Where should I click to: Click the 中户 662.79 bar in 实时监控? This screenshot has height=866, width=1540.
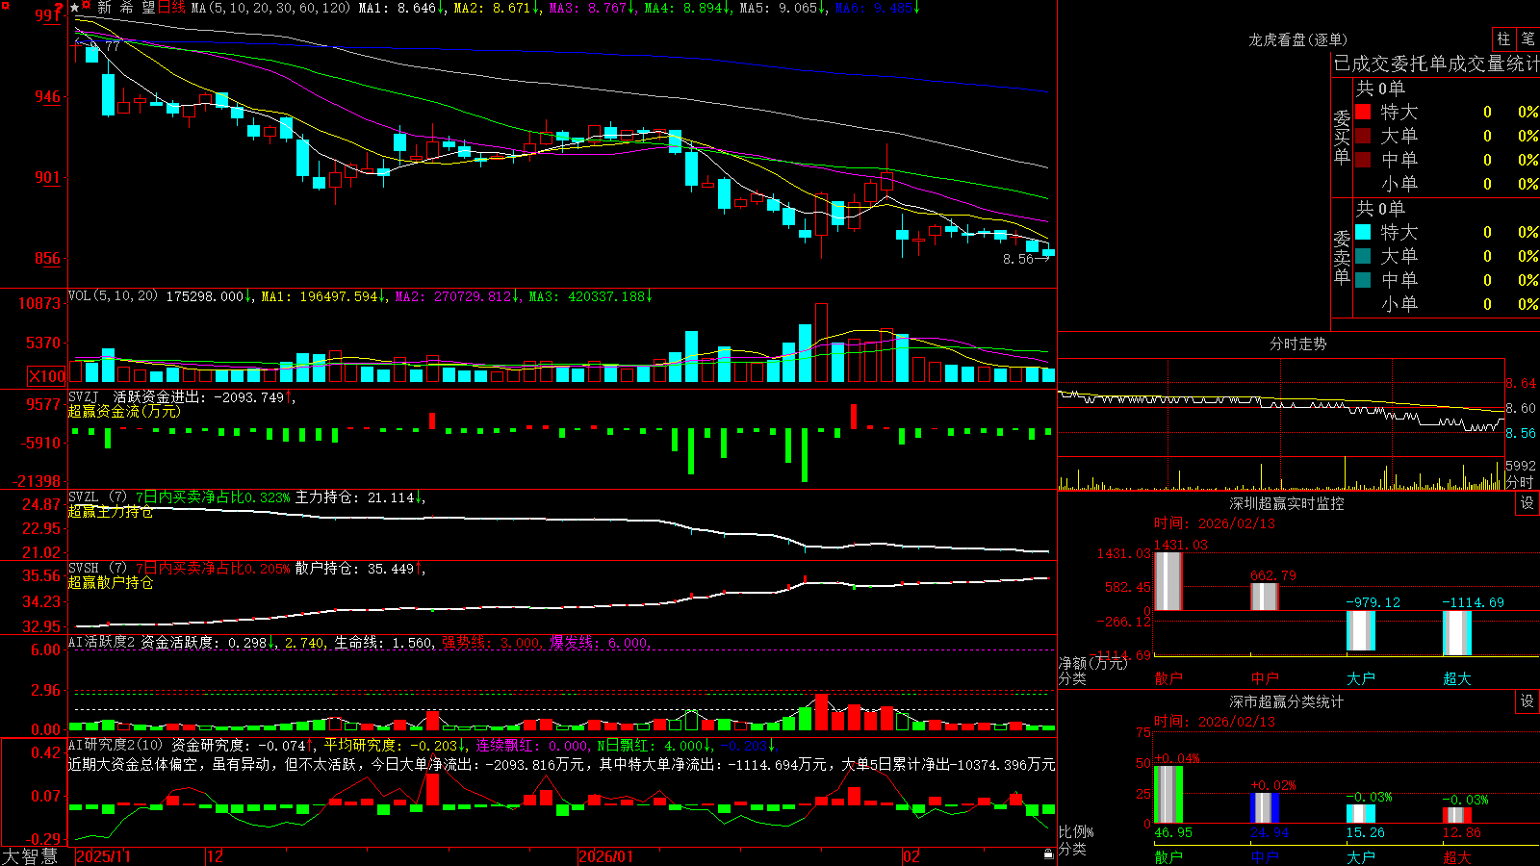click(x=1265, y=597)
